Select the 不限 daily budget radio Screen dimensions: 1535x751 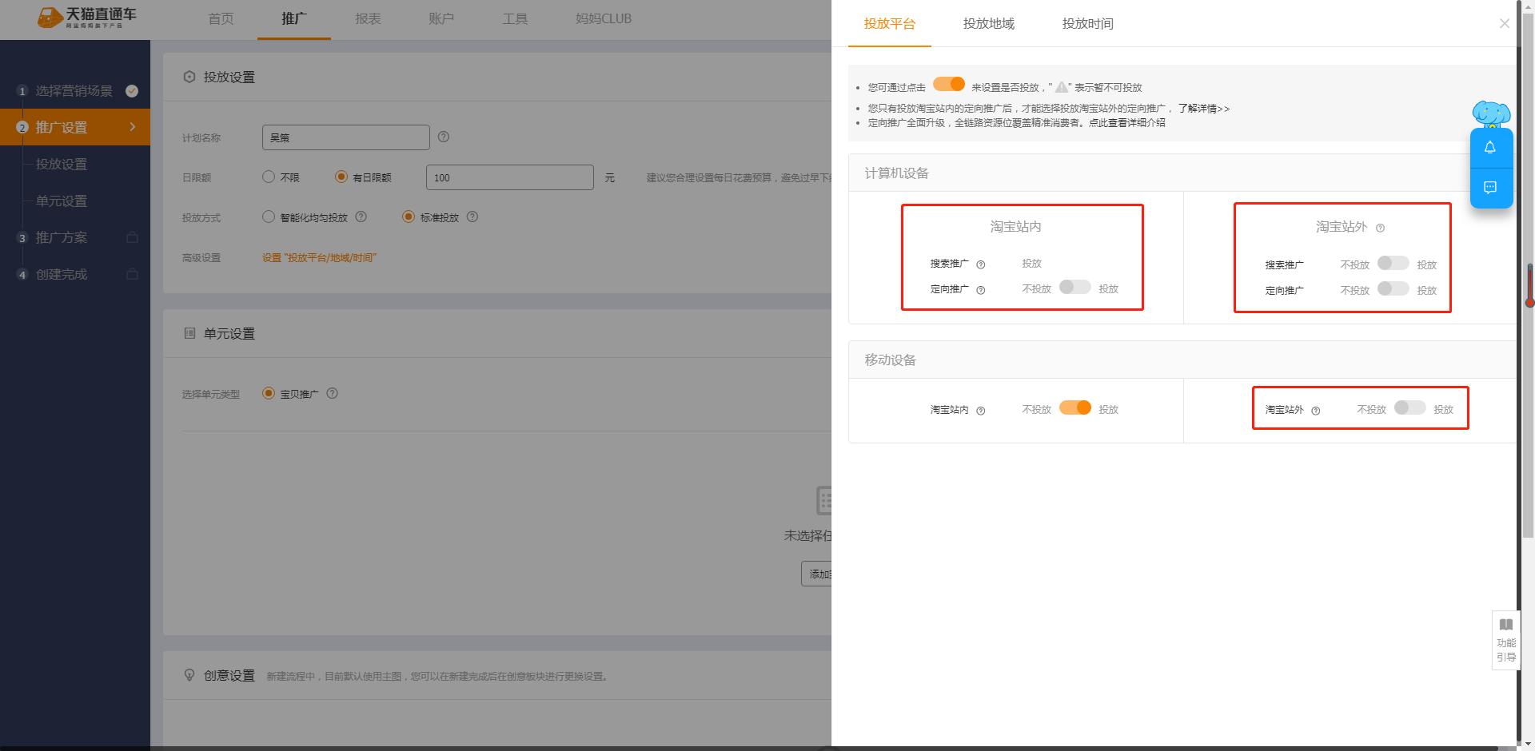coord(269,177)
